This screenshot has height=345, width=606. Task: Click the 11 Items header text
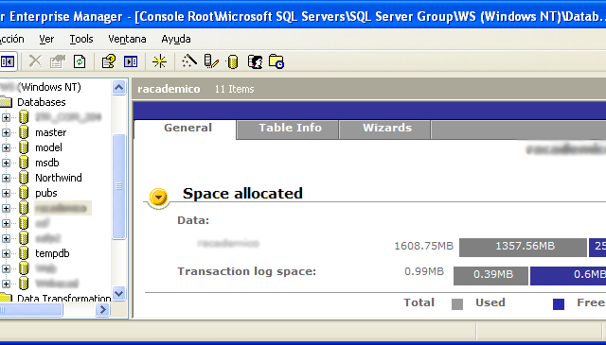coord(234,89)
